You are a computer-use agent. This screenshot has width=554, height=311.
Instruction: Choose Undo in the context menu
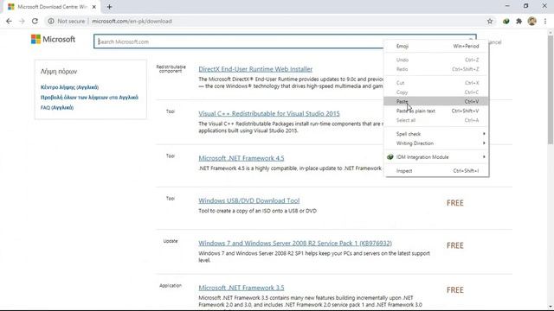click(x=436, y=60)
